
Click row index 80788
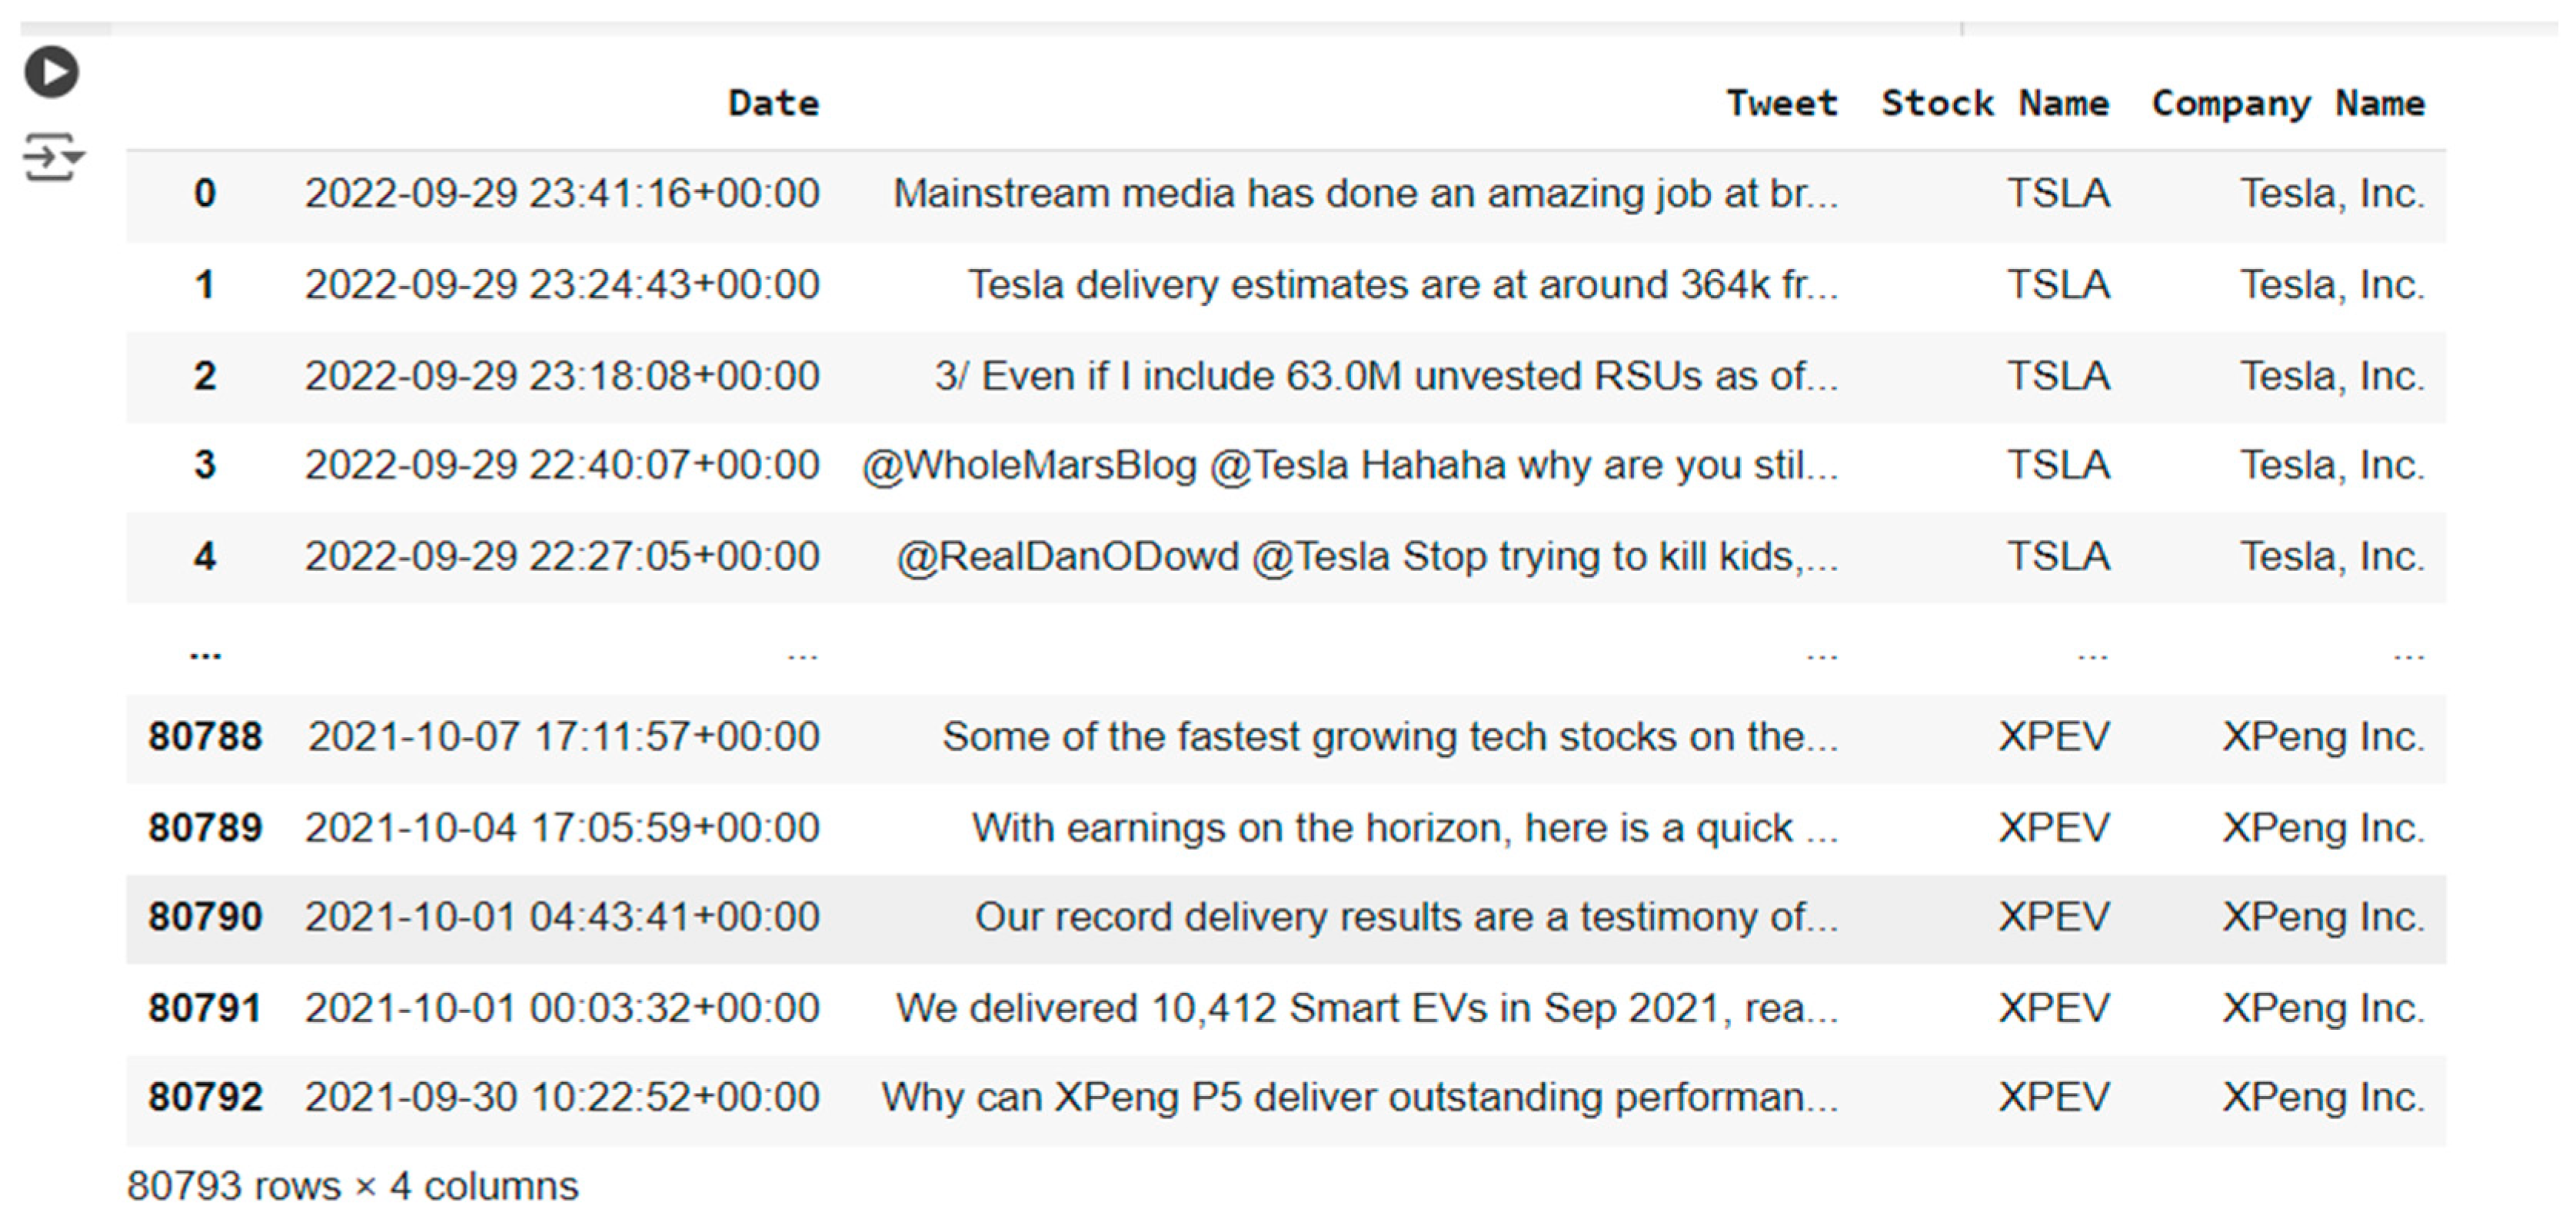tap(205, 736)
